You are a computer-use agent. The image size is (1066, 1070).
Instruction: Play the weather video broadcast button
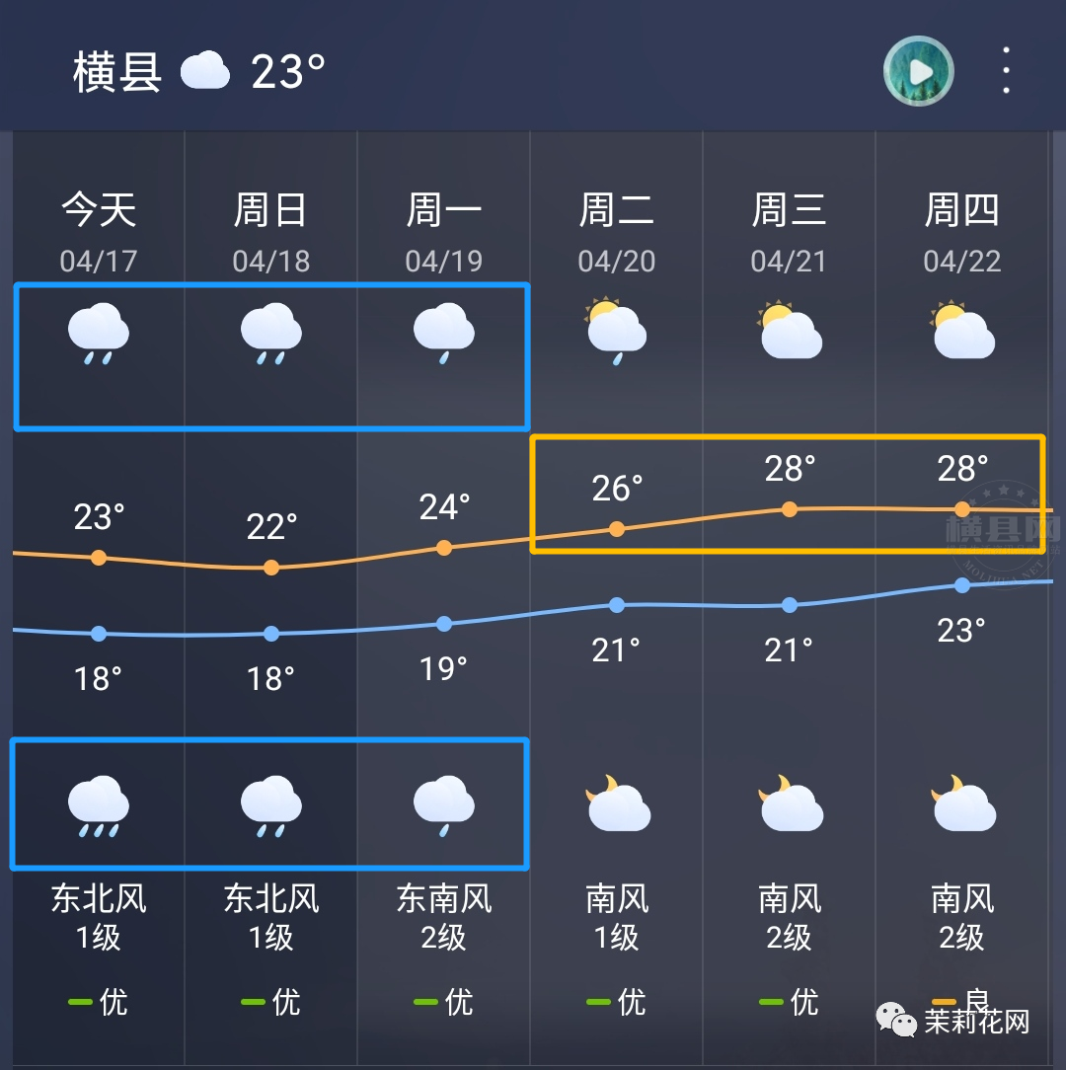pyautogui.click(x=918, y=71)
